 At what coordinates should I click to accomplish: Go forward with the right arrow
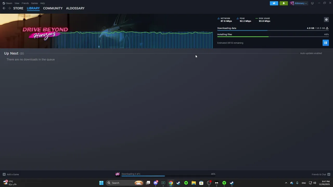[x=9, y=8]
